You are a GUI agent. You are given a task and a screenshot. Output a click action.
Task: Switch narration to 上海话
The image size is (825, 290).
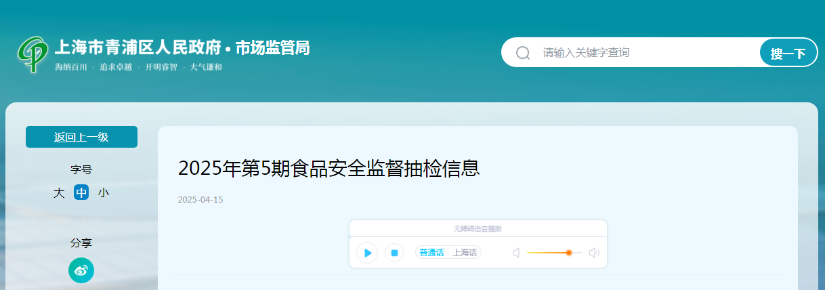coord(465,253)
